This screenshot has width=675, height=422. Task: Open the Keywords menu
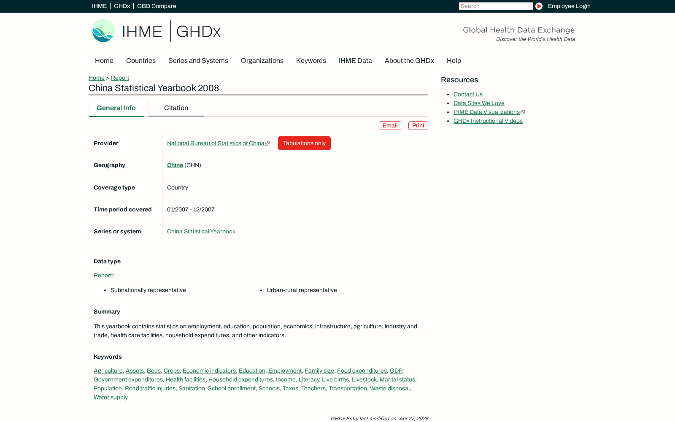tap(311, 61)
